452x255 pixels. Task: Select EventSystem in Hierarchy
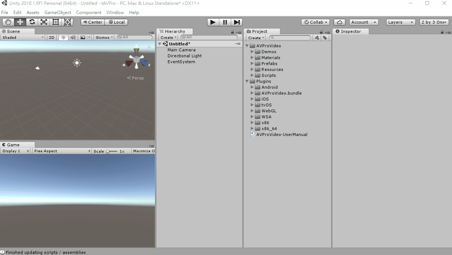coord(181,62)
